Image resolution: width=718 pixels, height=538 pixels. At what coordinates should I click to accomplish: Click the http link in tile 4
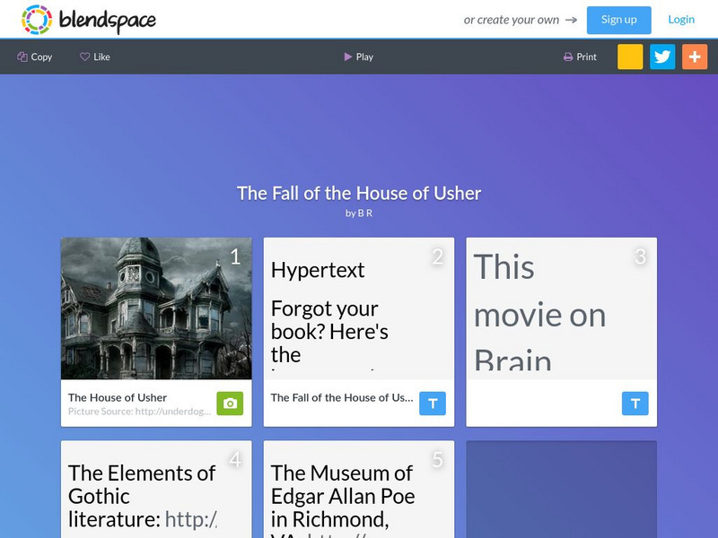(191, 519)
